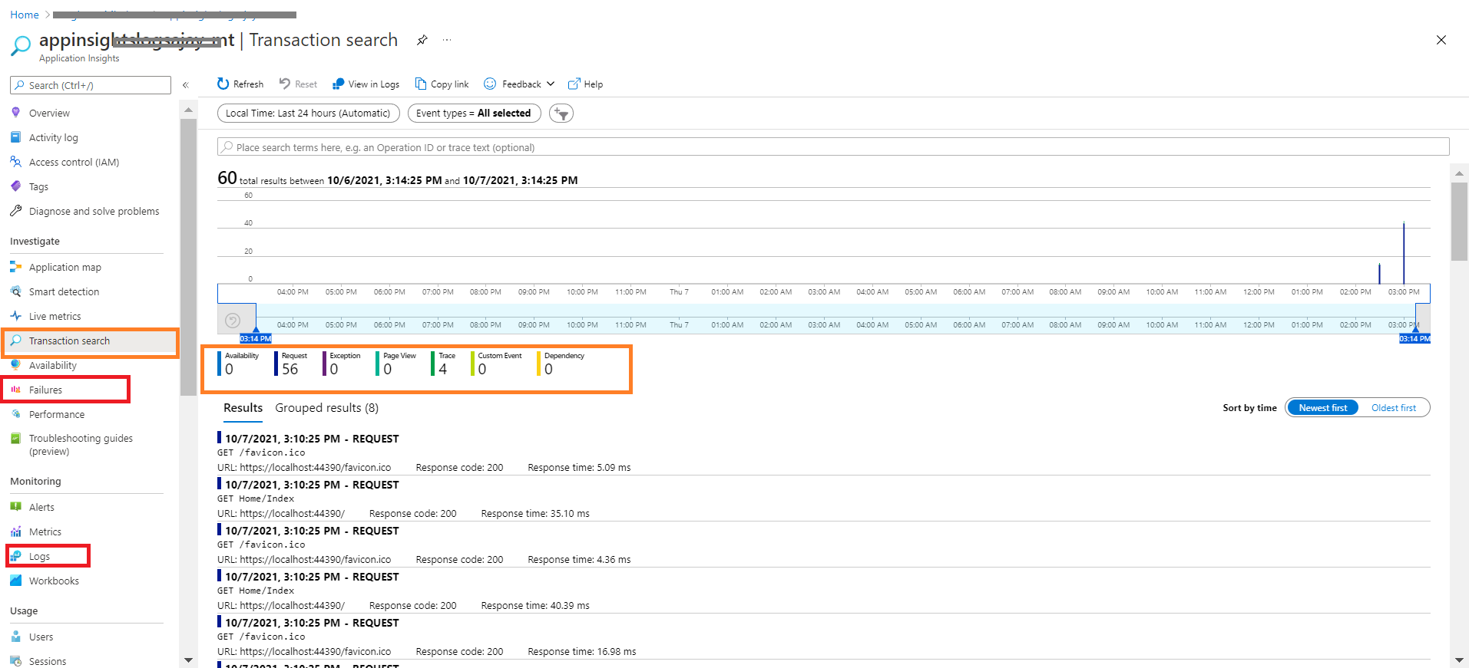Add a filter with the funnel icon

561,114
